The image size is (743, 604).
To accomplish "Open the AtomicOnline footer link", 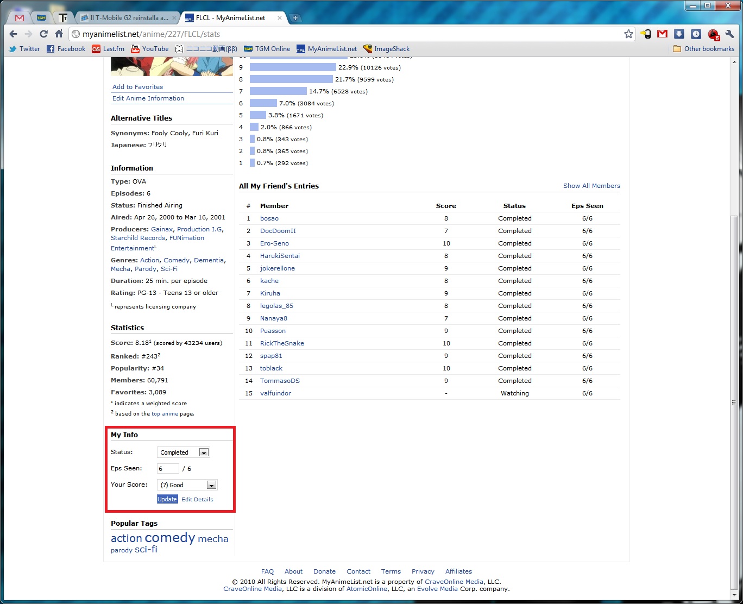I will 367,589.
